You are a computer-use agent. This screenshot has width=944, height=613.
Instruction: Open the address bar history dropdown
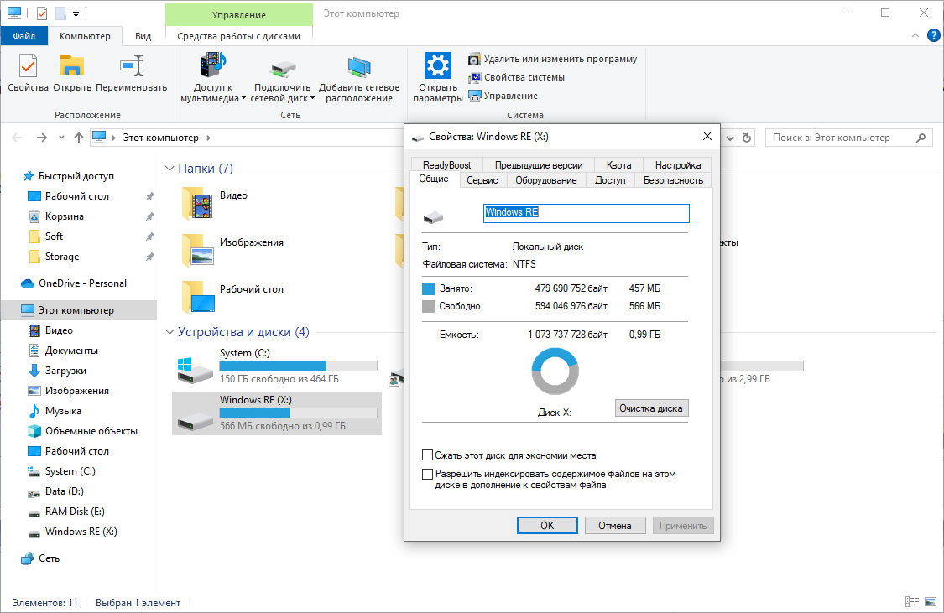[x=730, y=138]
